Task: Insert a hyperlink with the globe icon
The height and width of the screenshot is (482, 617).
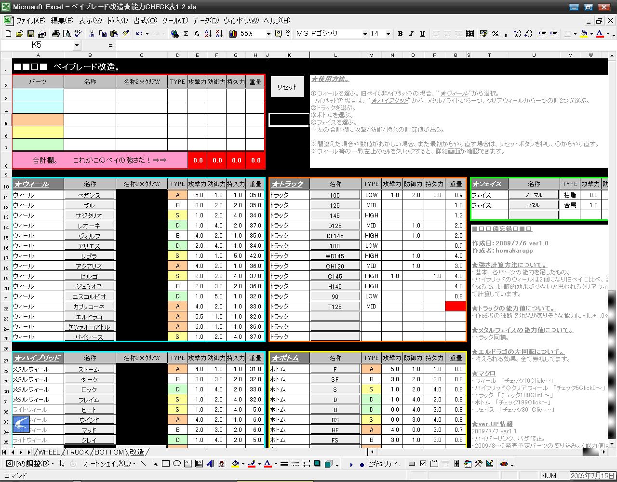Action: click(x=175, y=34)
